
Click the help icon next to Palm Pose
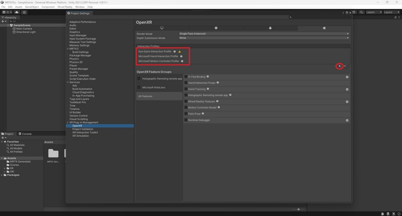click(x=203, y=114)
